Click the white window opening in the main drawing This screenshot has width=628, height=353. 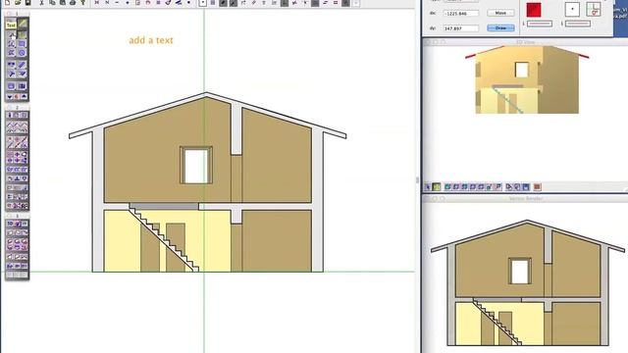point(196,166)
